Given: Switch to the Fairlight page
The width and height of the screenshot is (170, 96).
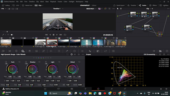Looking at the screenshot, I should point(111,89).
